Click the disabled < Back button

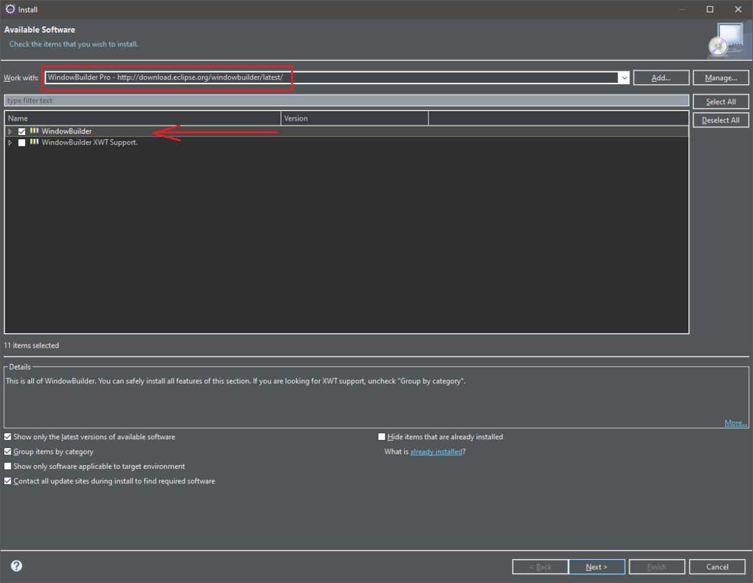[x=540, y=567]
